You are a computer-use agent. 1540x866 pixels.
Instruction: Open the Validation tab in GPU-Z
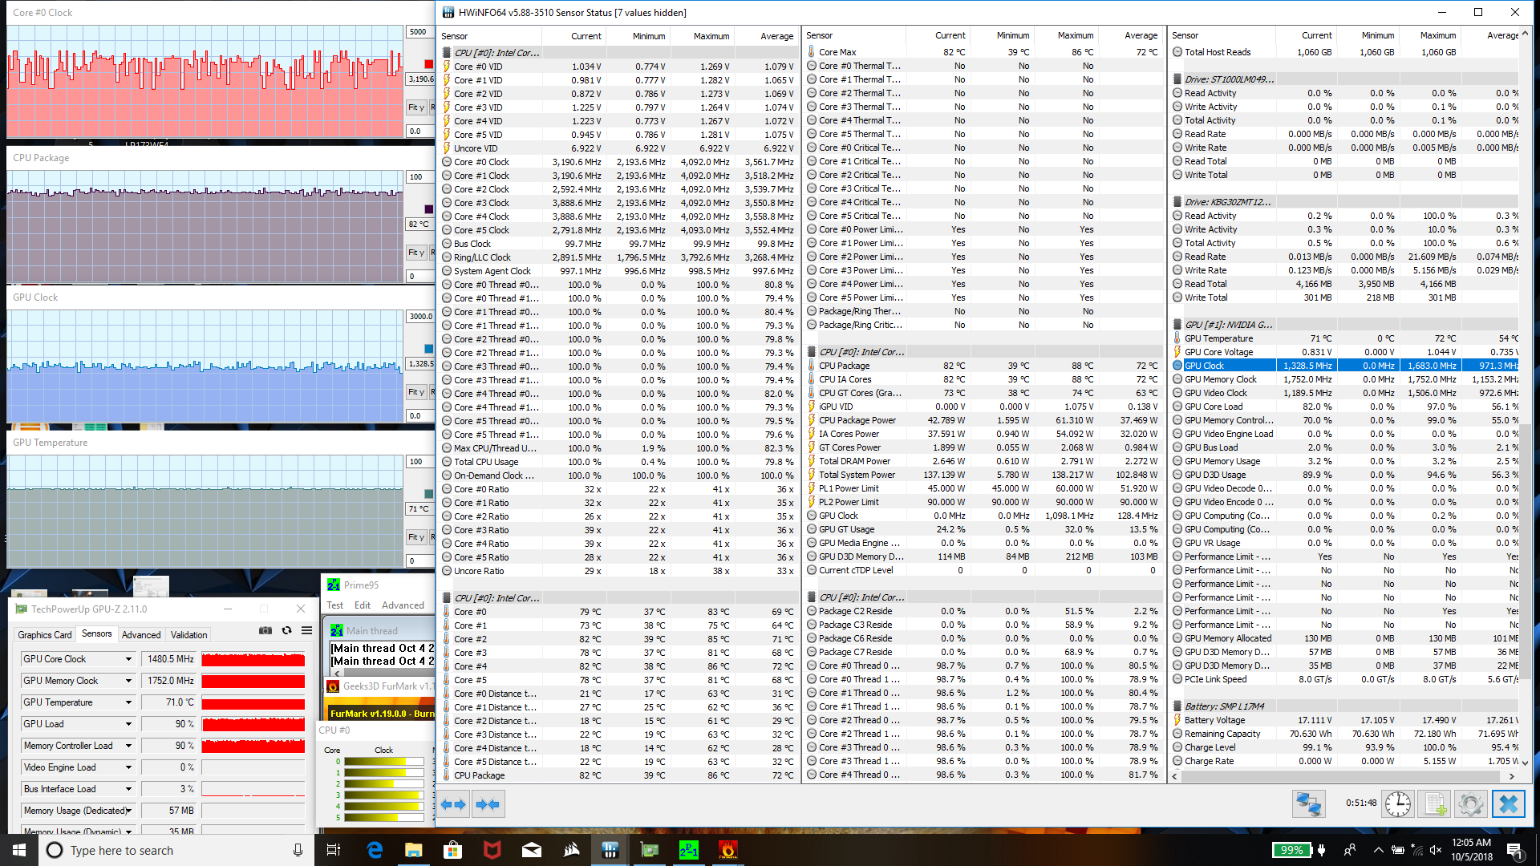tap(188, 634)
